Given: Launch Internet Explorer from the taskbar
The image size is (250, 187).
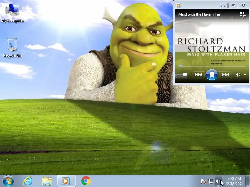Looking at the screenshot, I should point(28,181).
